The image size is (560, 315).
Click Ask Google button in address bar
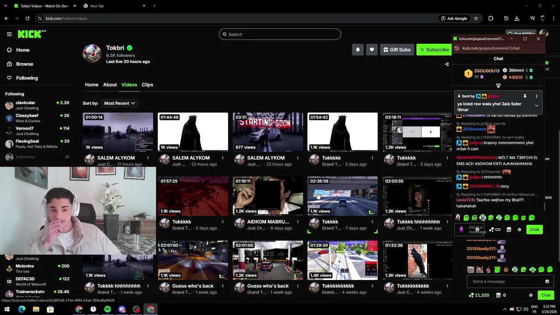454,18
